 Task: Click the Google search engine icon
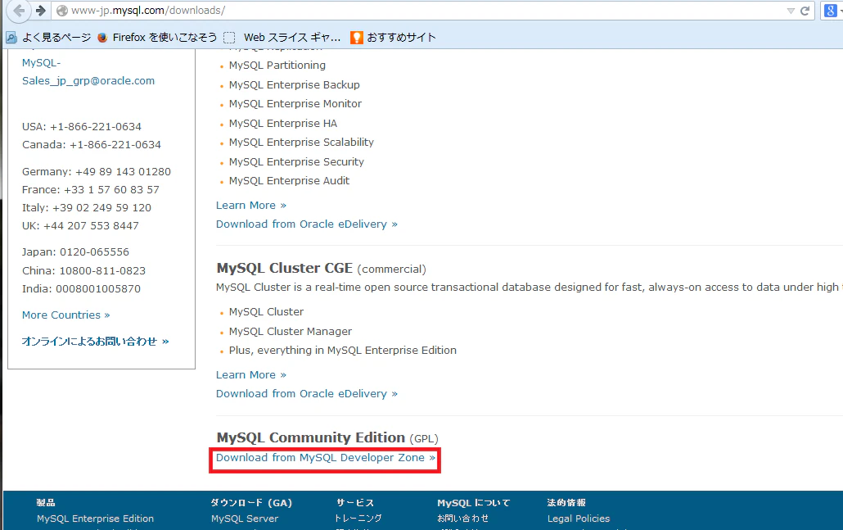tap(832, 11)
